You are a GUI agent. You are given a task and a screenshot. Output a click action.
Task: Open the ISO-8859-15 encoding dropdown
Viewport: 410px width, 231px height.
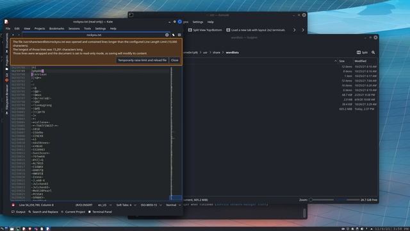click(151, 205)
